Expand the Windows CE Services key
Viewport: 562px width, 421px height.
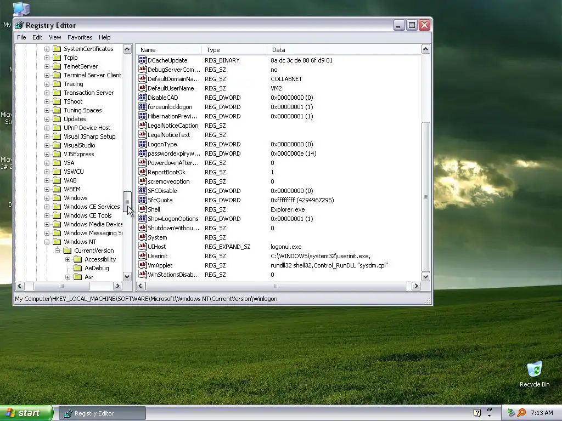click(x=47, y=207)
